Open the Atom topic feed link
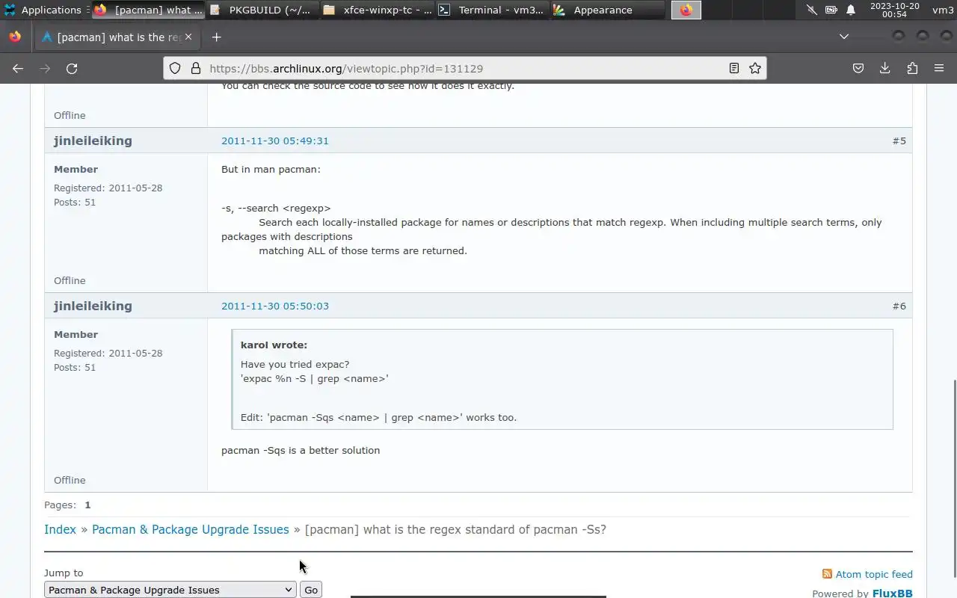957x598 pixels. (x=874, y=574)
